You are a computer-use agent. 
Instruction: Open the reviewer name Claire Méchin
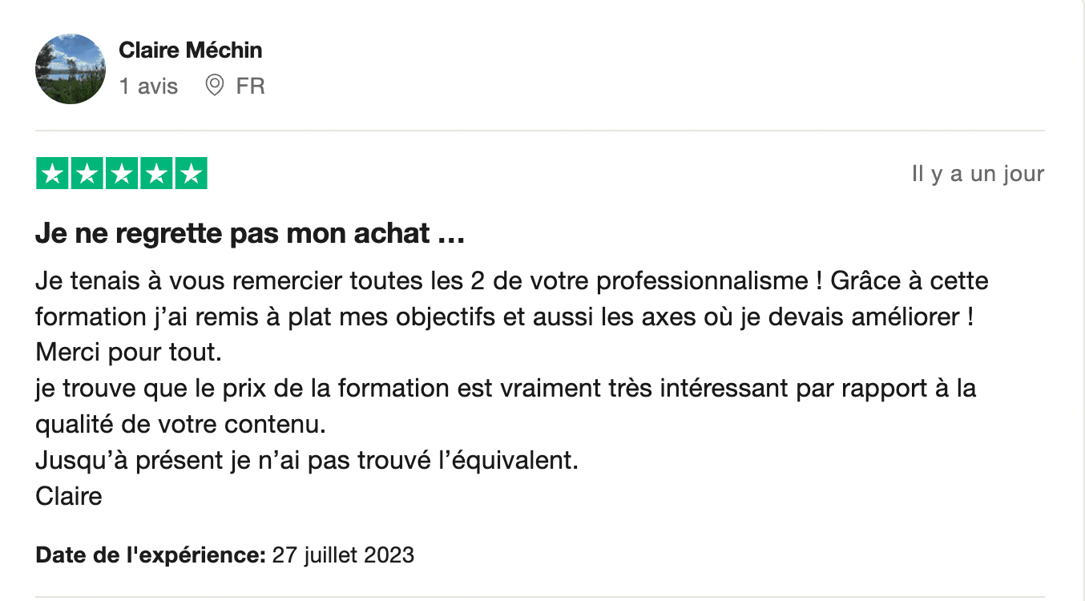[x=191, y=50]
